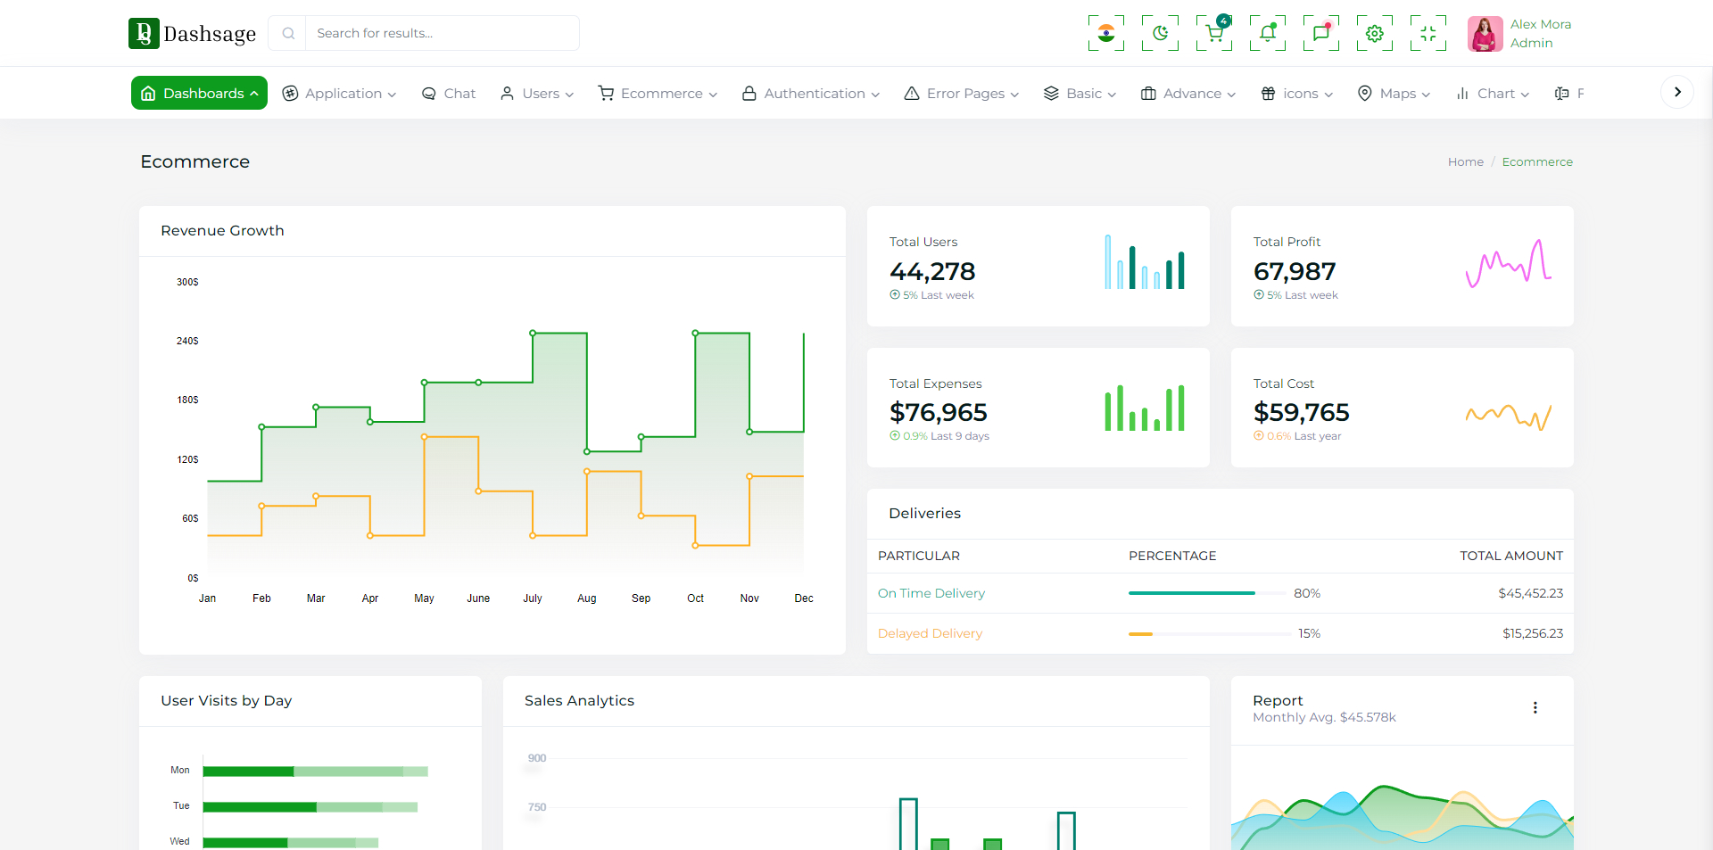Open the Report card options menu
Viewport: 1713px width, 850px height.
1535,707
